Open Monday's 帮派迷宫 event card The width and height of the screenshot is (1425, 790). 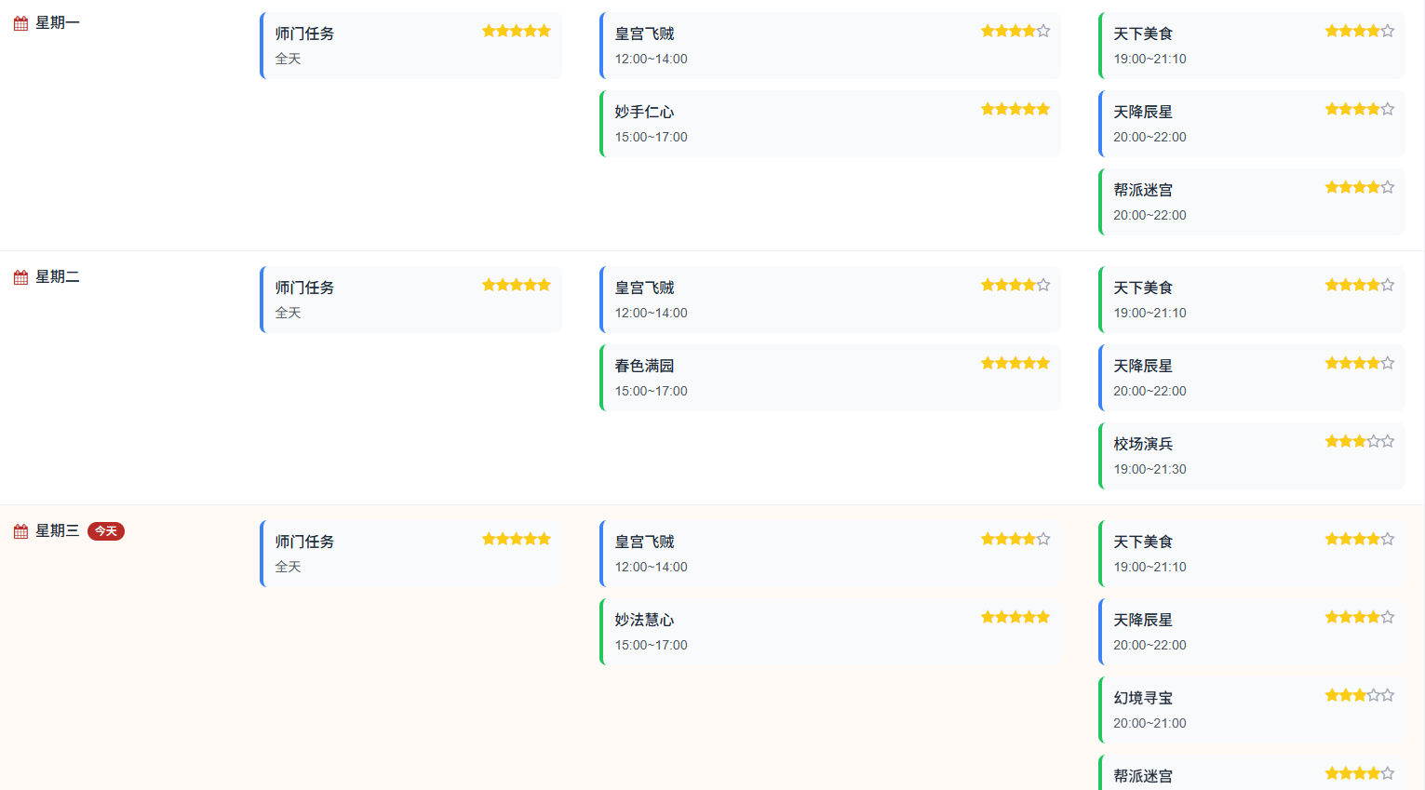pyautogui.click(x=1252, y=202)
